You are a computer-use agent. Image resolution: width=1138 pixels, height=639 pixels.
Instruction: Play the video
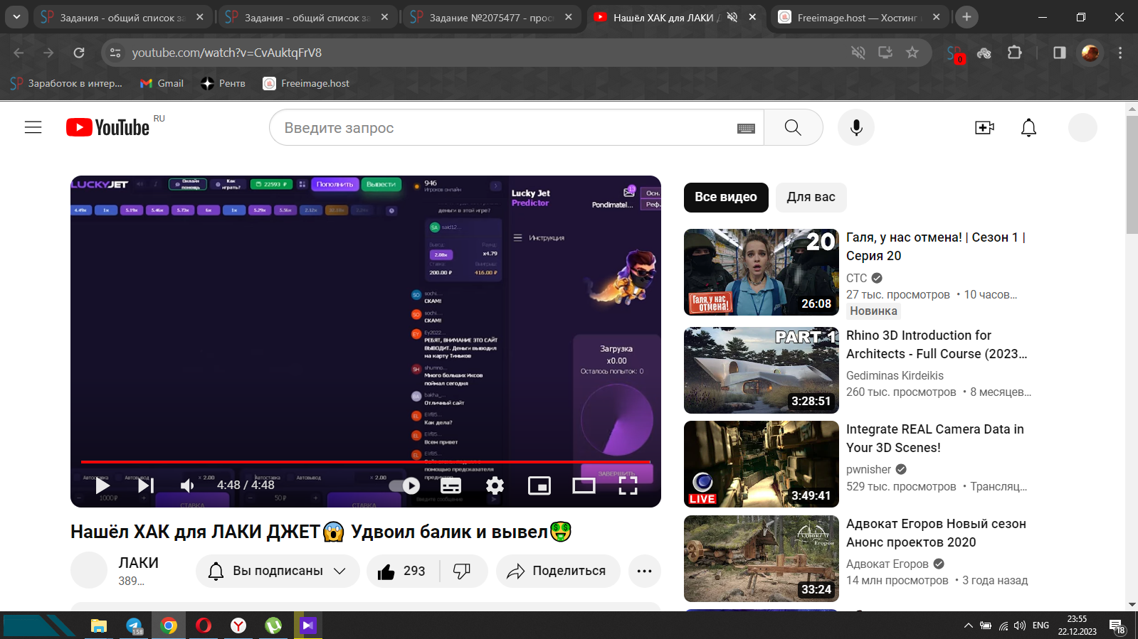pos(102,485)
